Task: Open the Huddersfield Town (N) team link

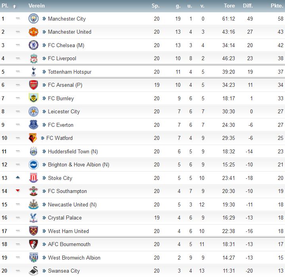Action: click(73, 151)
